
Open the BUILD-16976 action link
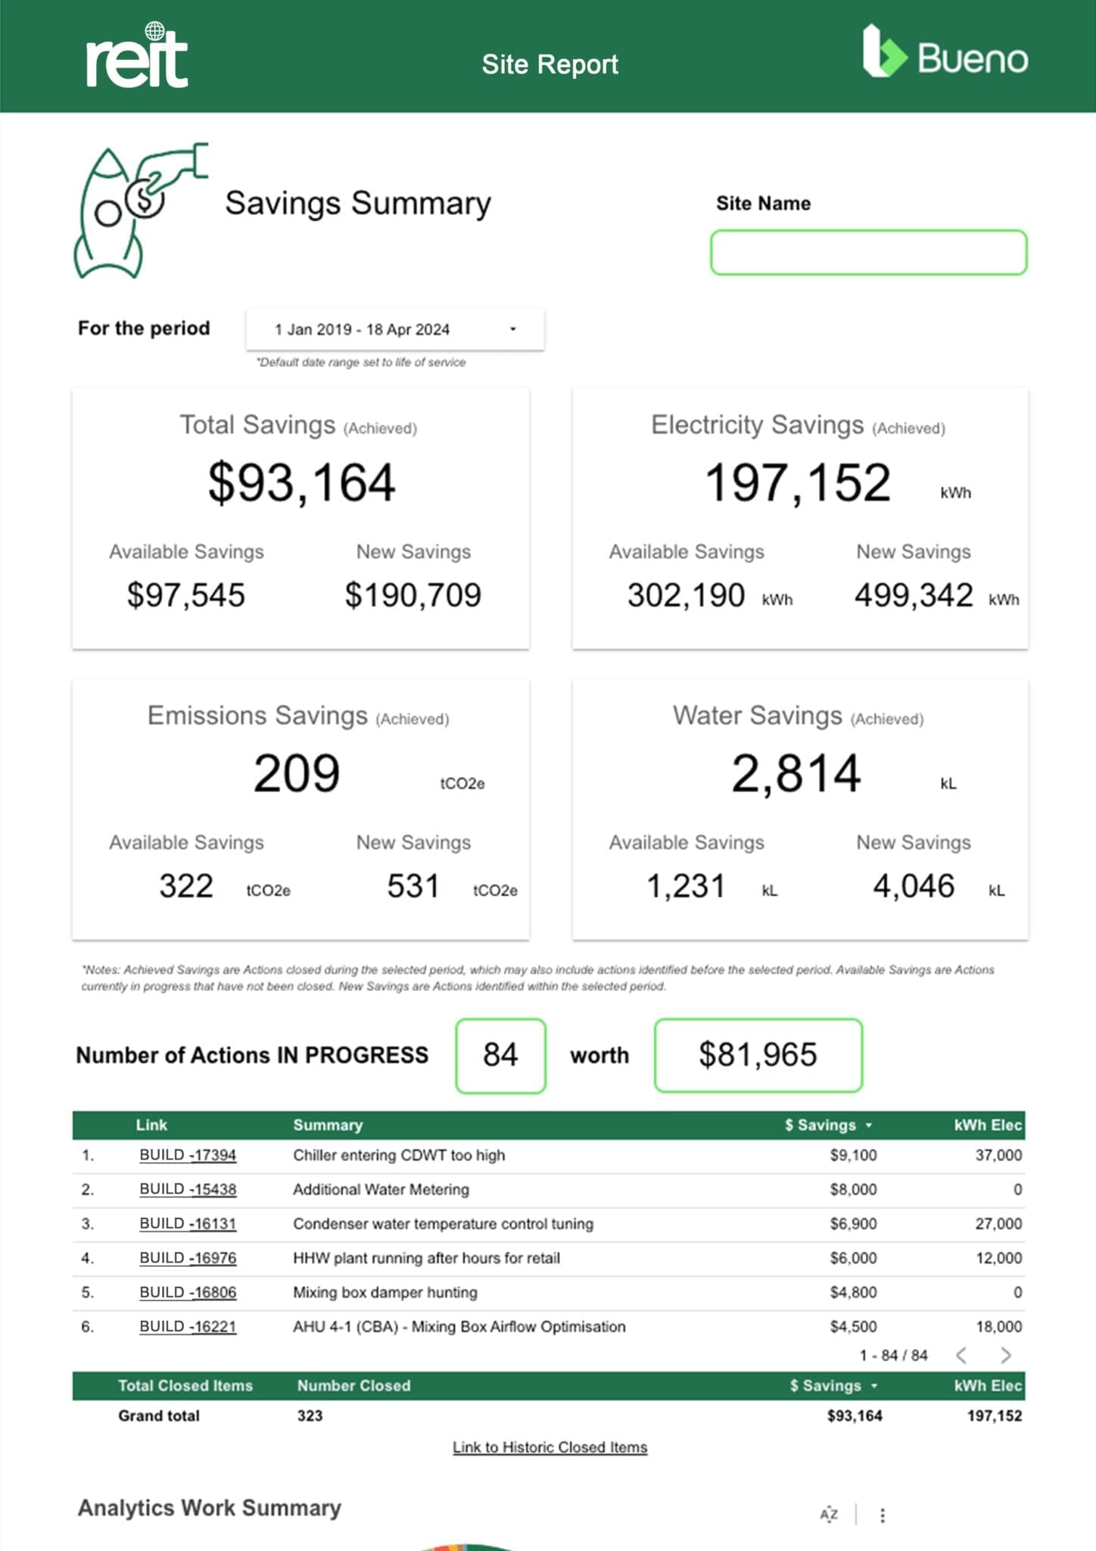click(x=188, y=1258)
